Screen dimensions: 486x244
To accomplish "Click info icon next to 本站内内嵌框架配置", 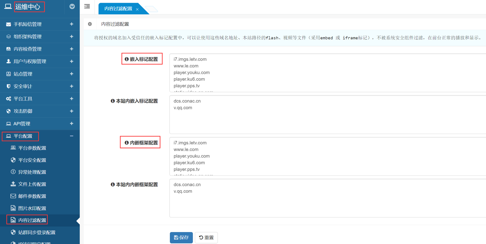I will (113, 184).
